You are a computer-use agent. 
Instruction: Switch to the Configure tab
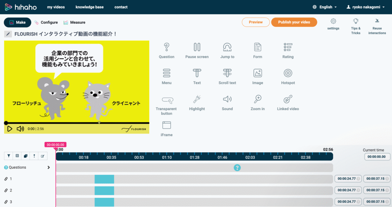(46, 23)
